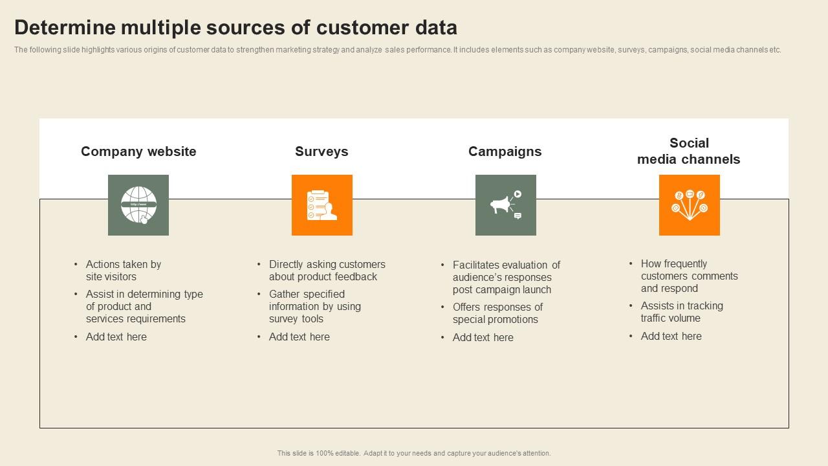Select the 'Campaigns' column heading

pos(505,151)
